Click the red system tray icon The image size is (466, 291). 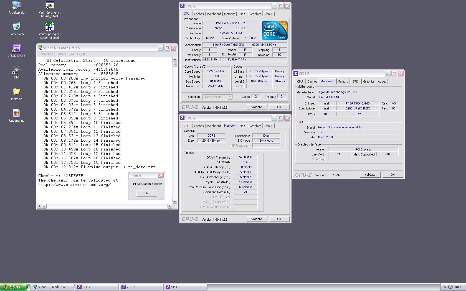coord(445,287)
